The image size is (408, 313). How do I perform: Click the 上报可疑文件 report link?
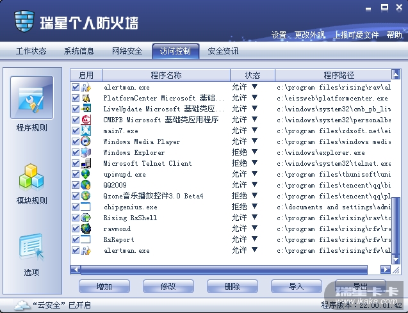tap(356, 35)
